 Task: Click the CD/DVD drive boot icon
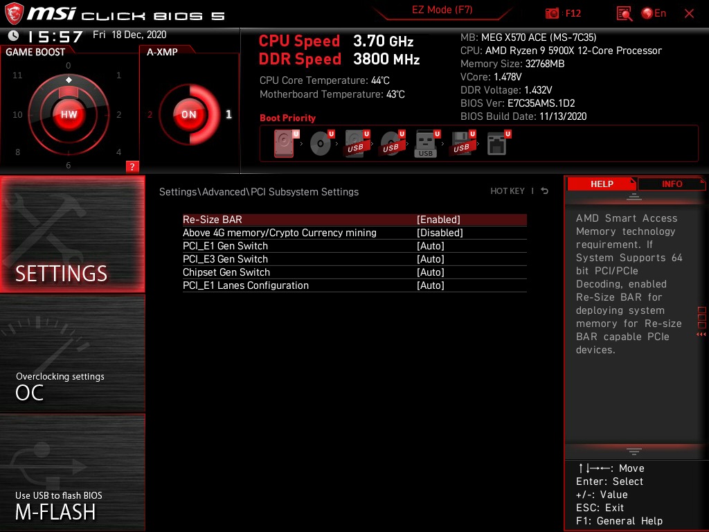pos(321,143)
